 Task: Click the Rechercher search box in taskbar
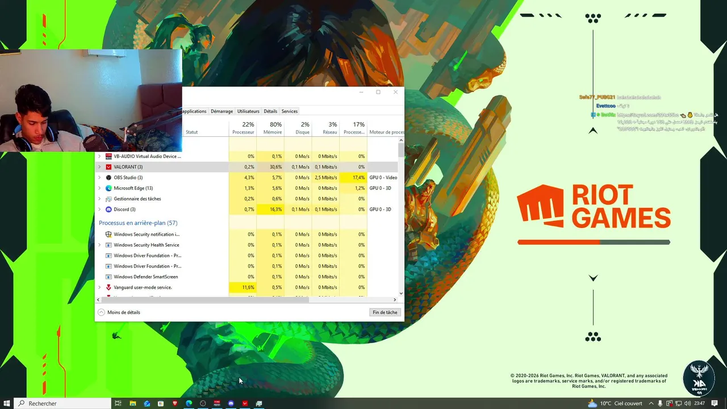coord(62,403)
